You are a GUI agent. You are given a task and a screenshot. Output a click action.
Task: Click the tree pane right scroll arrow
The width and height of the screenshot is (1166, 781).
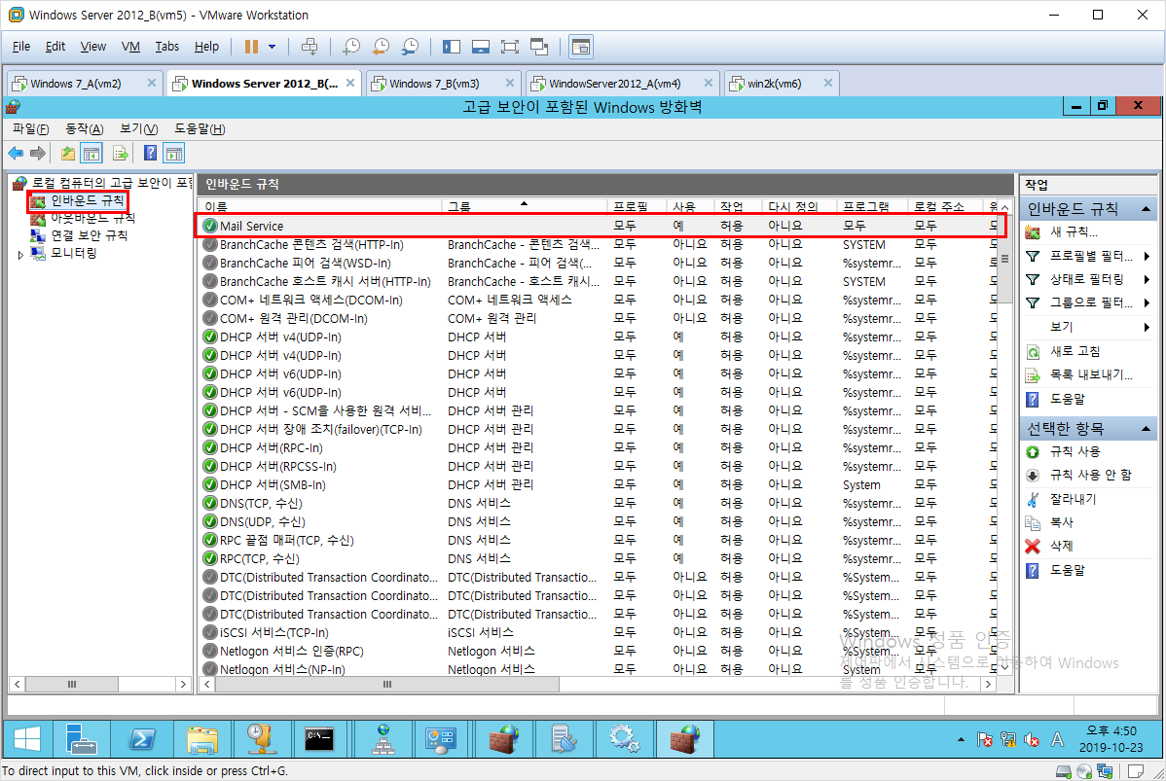coord(183,685)
